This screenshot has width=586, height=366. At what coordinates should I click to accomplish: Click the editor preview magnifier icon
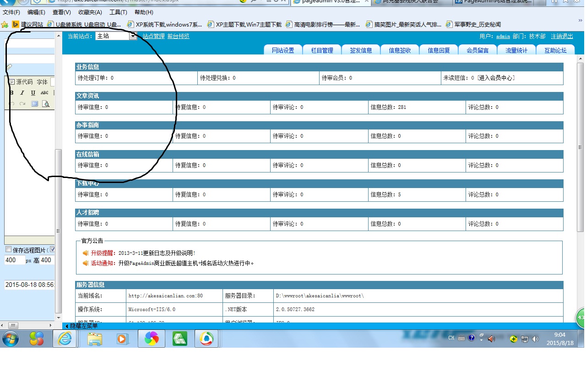click(46, 104)
